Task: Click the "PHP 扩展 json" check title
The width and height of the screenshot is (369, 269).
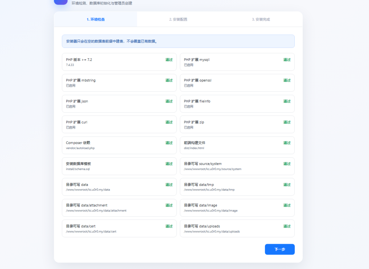Action: coord(77,101)
